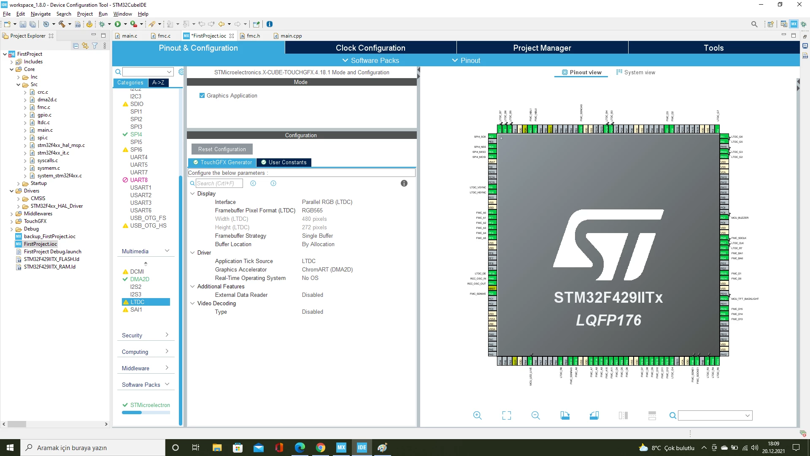This screenshot has height=456, width=810.
Task: Zoom out on the chip pinout view
Action: pos(535,415)
